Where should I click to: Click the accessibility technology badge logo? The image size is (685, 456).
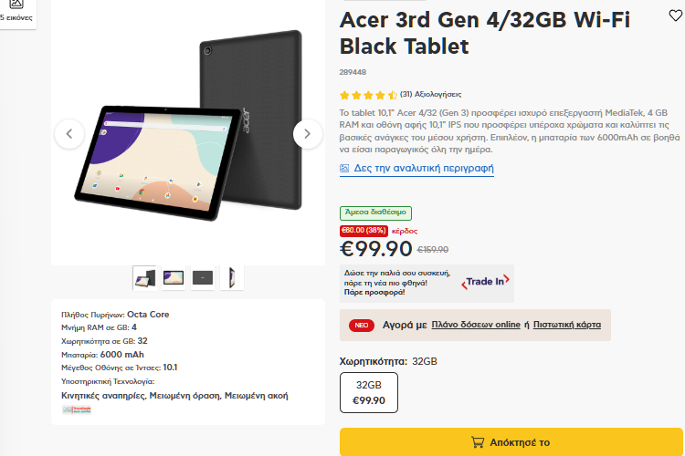[77, 409]
